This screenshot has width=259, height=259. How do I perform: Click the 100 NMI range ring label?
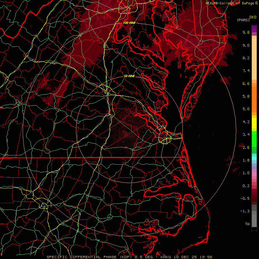[129, 23]
